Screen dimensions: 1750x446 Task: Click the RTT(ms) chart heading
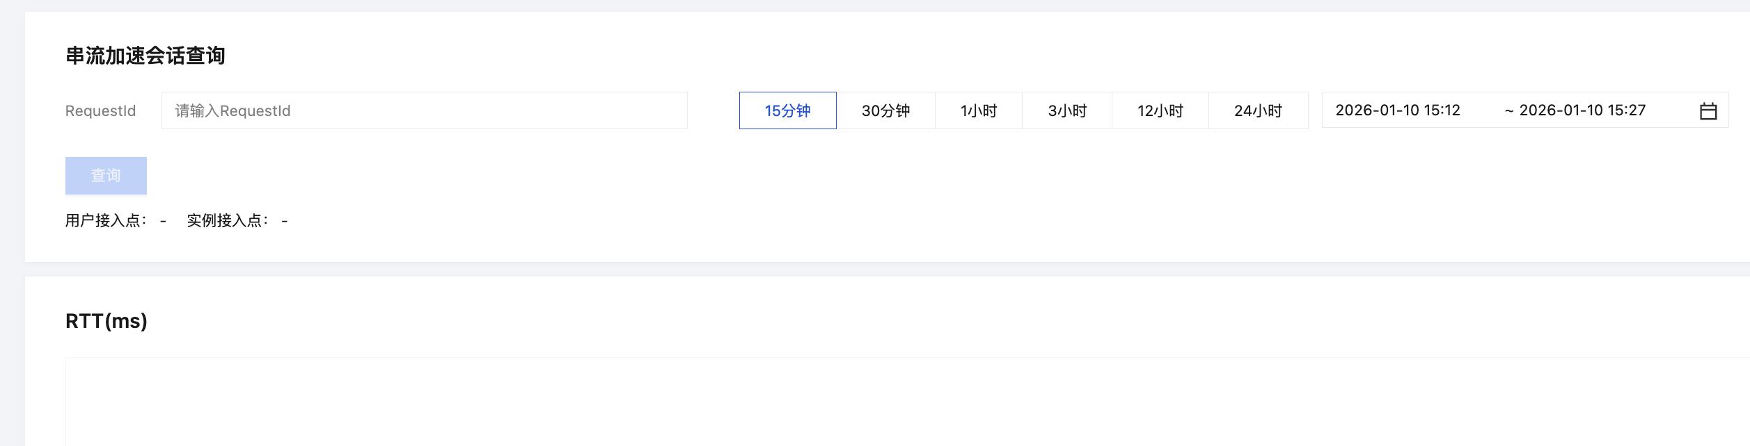[x=106, y=321]
